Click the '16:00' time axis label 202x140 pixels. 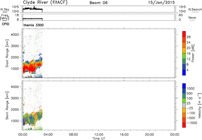pos(124,135)
